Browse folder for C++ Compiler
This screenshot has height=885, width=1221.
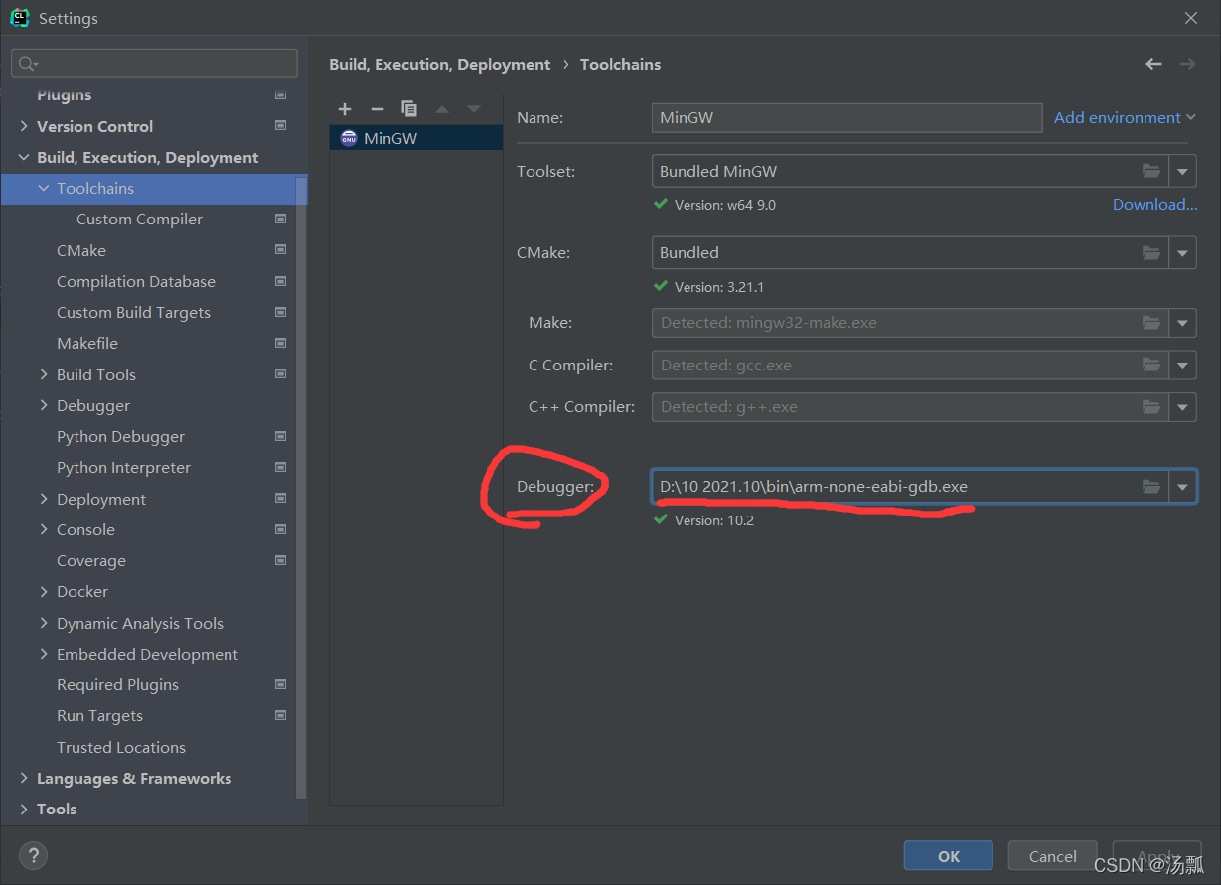pyautogui.click(x=1151, y=406)
